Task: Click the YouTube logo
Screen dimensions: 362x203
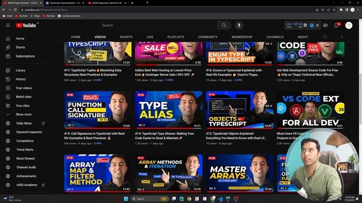Action: [x=26, y=25]
